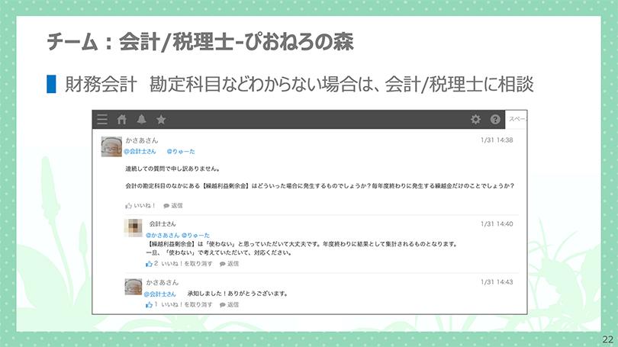Open the hamburger menu in the toolbar
618x347 pixels.
coord(102,120)
